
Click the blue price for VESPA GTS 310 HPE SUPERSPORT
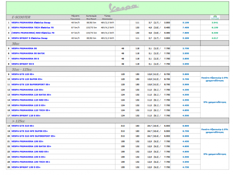pyautogui.click(x=186, y=136)
